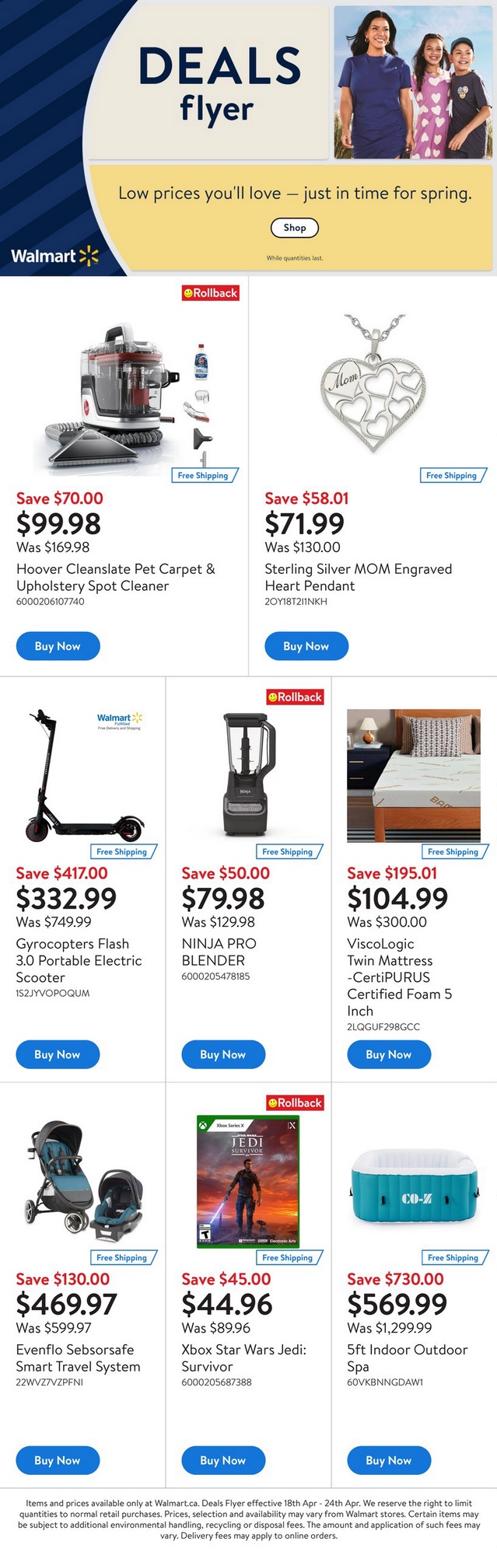Click Rollback badge above the Ninja blender
497x1555 pixels.
click(295, 697)
